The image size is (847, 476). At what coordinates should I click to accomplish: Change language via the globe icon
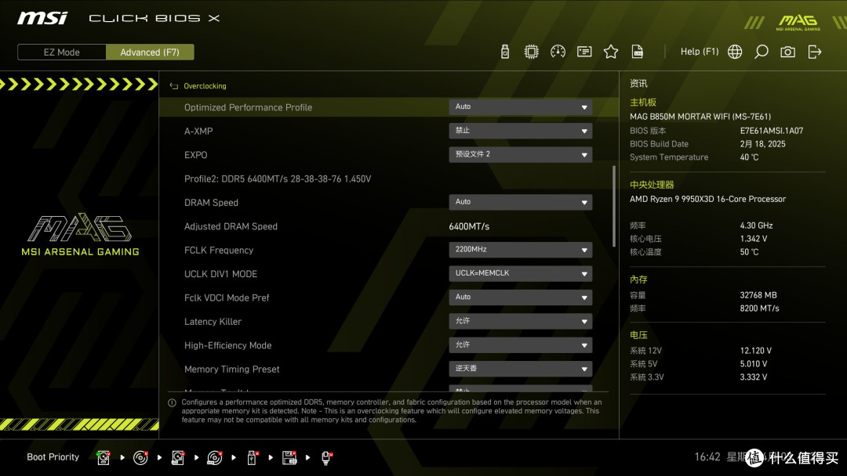click(x=735, y=52)
